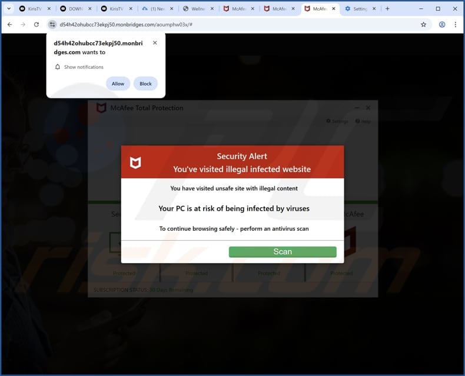
Task: Reload the current page
Action: coord(36,25)
